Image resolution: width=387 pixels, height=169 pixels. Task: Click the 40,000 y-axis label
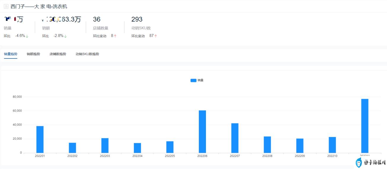[17, 125]
